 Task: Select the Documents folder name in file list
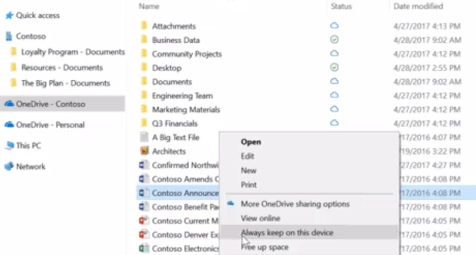(x=172, y=81)
